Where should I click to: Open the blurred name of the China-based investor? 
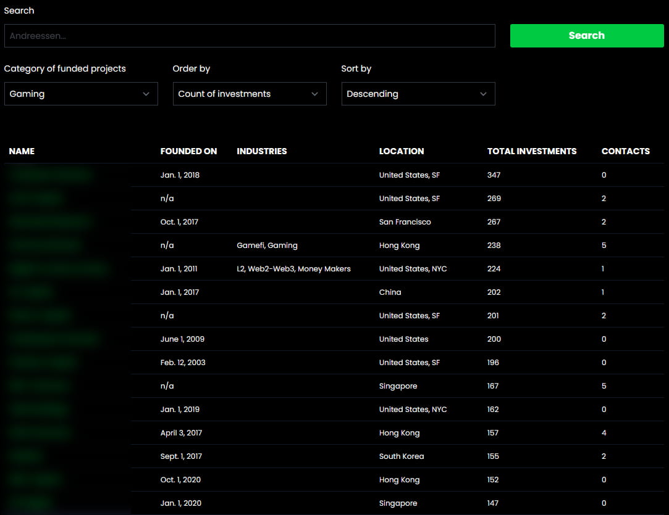tap(31, 292)
